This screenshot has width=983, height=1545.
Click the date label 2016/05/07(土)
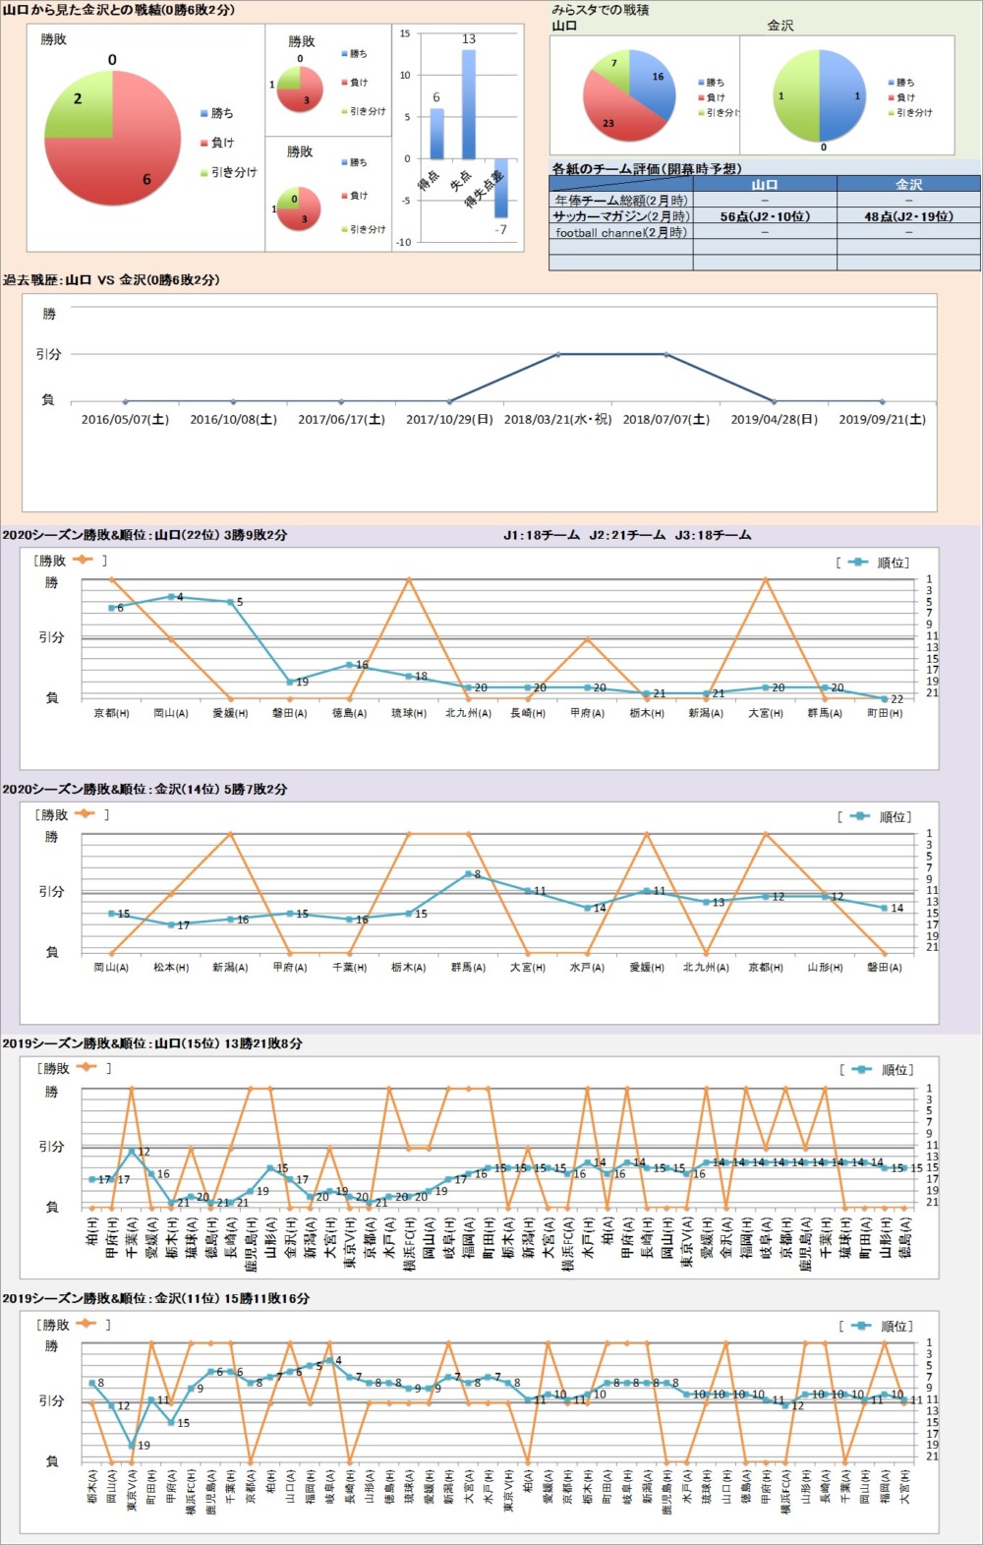[125, 419]
